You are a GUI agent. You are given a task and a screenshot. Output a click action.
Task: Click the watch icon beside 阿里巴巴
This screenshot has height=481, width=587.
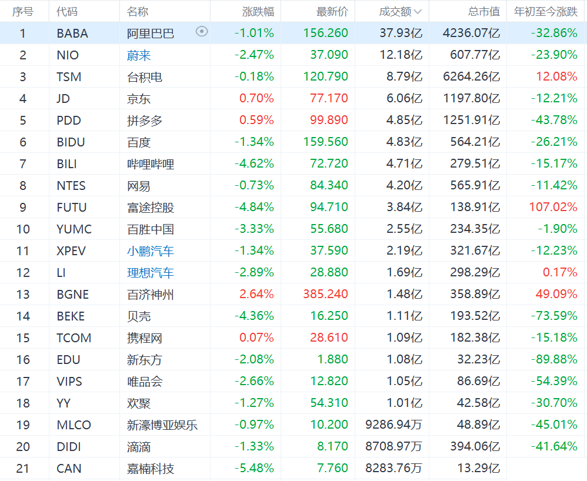click(x=202, y=32)
